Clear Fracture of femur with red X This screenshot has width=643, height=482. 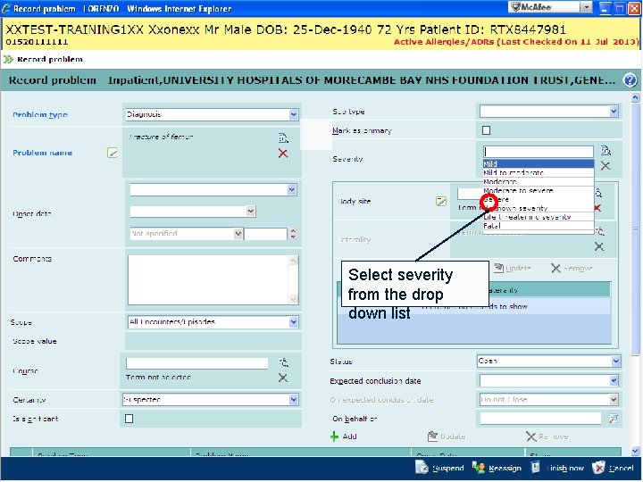coord(283,154)
